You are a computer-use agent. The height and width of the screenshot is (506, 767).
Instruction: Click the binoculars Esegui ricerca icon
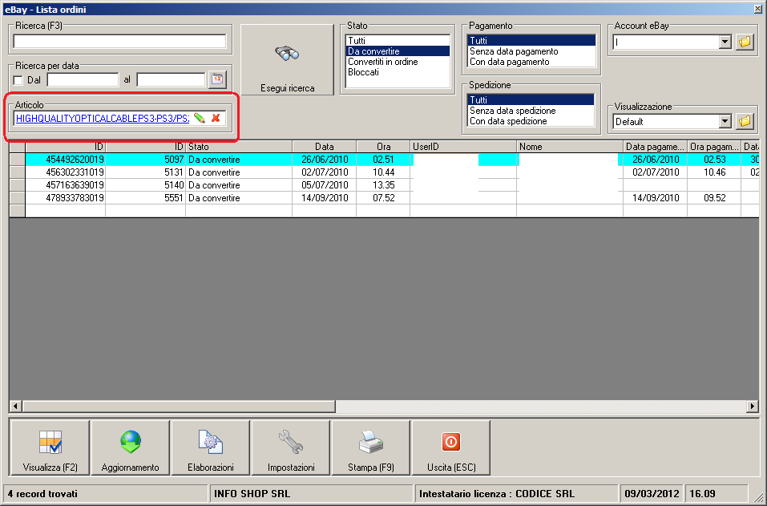click(287, 53)
